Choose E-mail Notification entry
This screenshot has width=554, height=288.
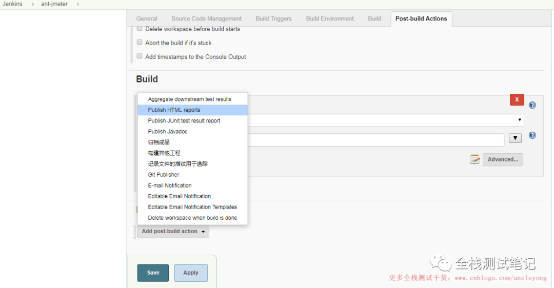pyautogui.click(x=192, y=186)
